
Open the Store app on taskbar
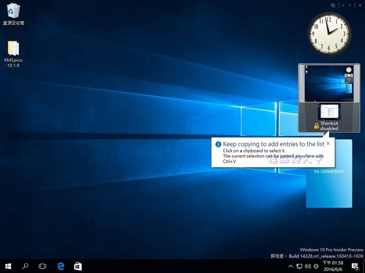pos(78,266)
